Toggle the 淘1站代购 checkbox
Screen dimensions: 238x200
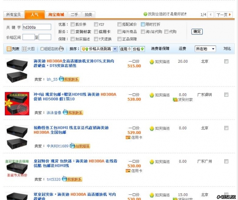point(143,32)
